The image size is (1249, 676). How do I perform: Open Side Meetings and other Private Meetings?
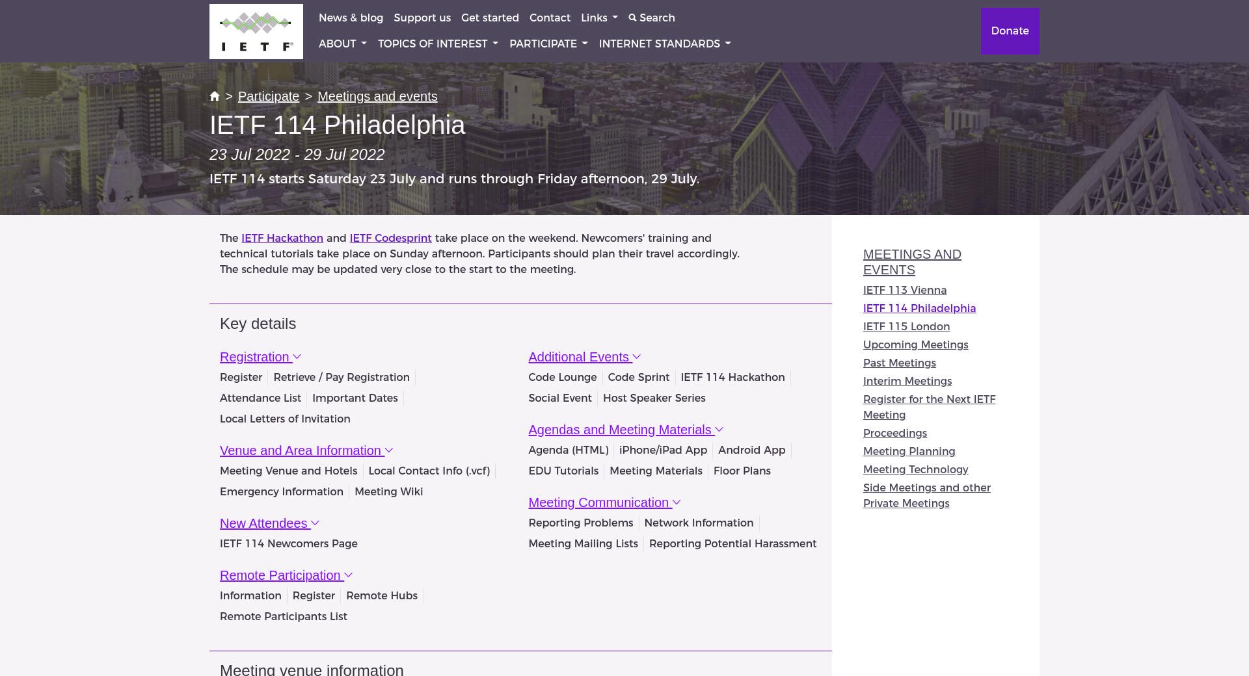927,495
